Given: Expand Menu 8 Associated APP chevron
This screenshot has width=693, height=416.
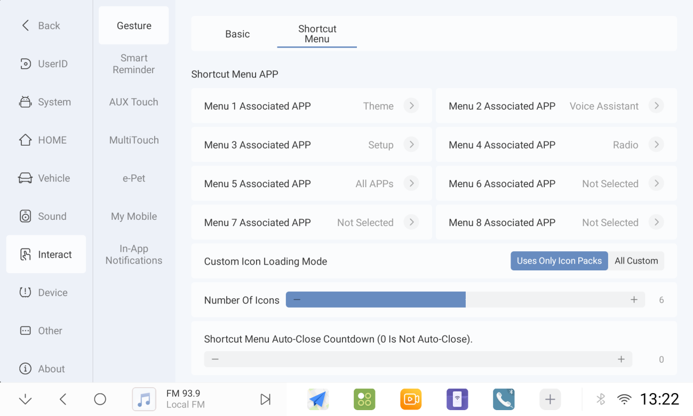Looking at the screenshot, I should (656, 222).
